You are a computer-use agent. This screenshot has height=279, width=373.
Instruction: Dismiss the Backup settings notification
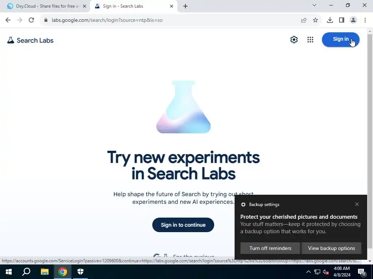(357, 204)
